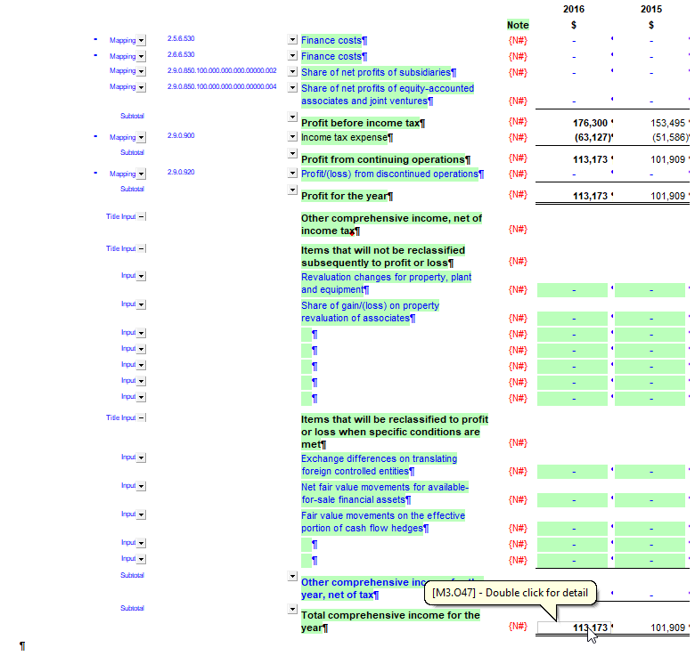The height and width of the screenshot is (656, 695).
Task: Open Input dropdown for Share of gain/(loss) row
Action: [141, 304]
